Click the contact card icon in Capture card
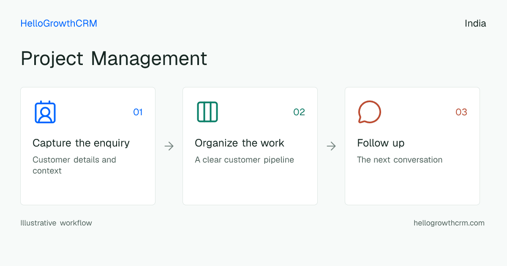The width and height of the screenshot is (507, 266). [x=45, y=112]
